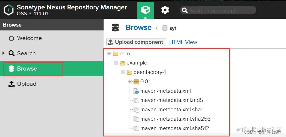286x137 pixels.
Task: Open the Browse cube icon in header
Action: pyautogui.click(x=145, y=10)
